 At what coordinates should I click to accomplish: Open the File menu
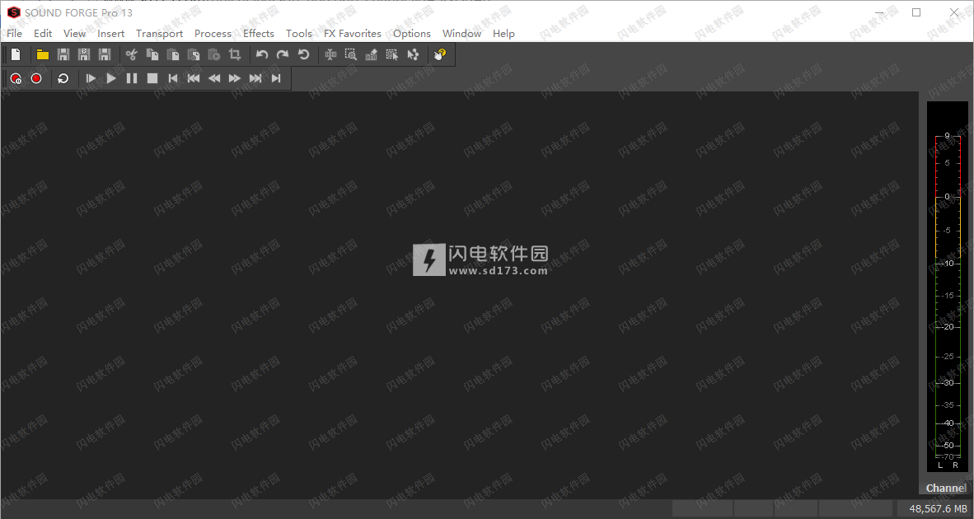click(x=14, y=34)
